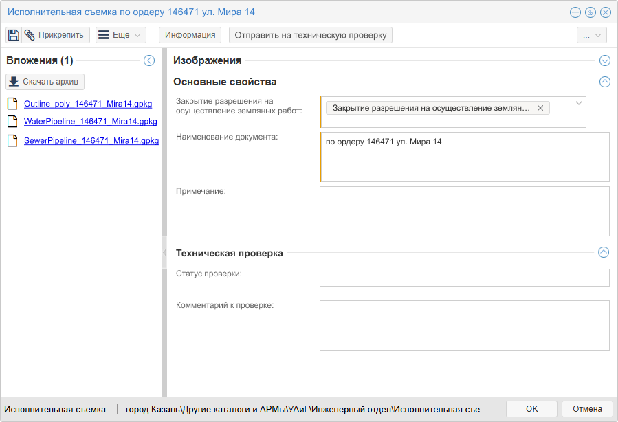Image resolution: width=618 pixels, height=422 pixels.
Task: Expand the Изображения section
Action: point(604,60)
